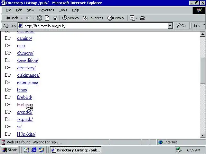
Task: Open the firebird/ directory link
Action: tap(24, 97)
